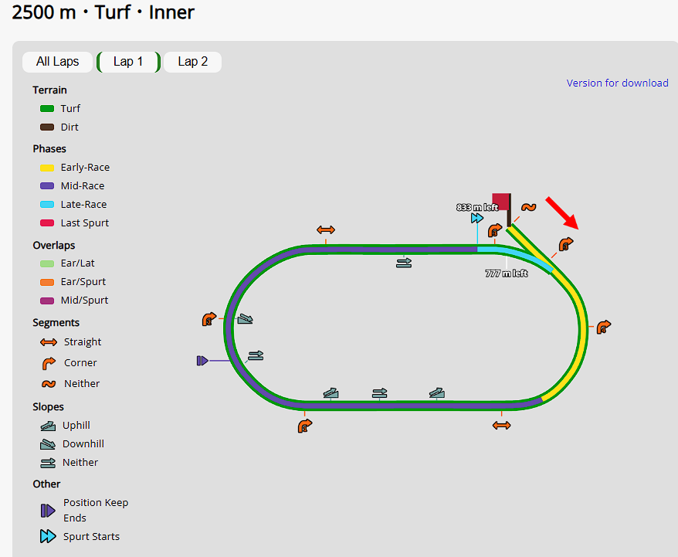Viewport: 678px width, 557px height.
Task: Click the Spurt Starts legend icon
Action: [x=48, y=536]
